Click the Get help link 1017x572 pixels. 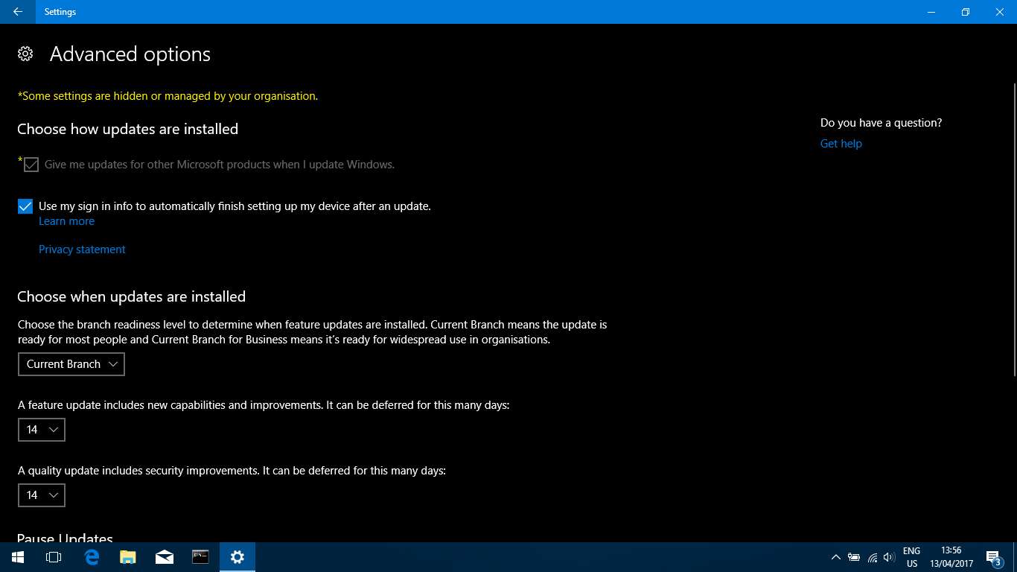point(841,144)
